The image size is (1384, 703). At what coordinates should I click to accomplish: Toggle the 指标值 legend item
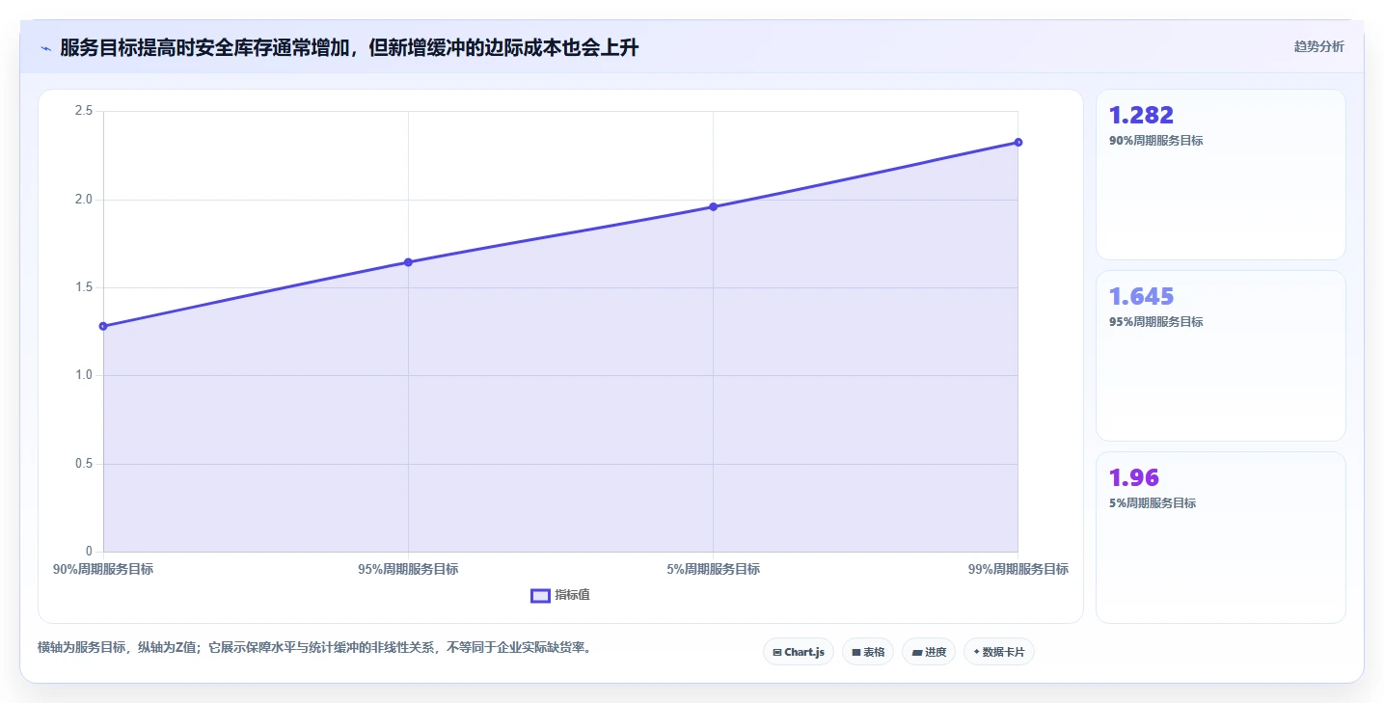pos(560,595)
